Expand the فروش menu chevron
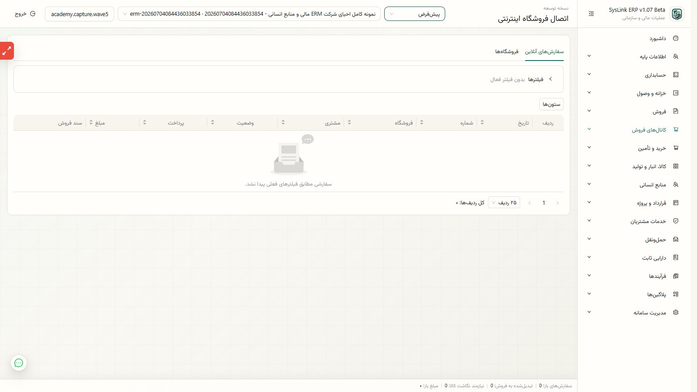Viewport: 697px width, 392px height. point(589,111)
